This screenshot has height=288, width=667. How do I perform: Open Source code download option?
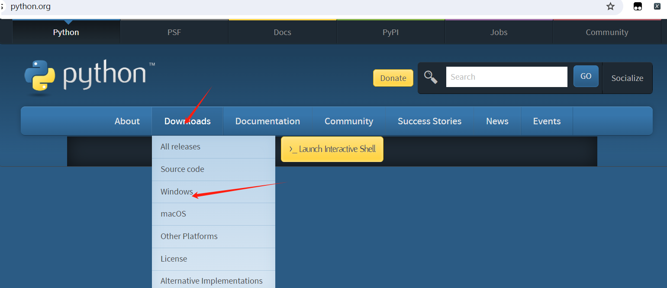(x=182, y=169)
